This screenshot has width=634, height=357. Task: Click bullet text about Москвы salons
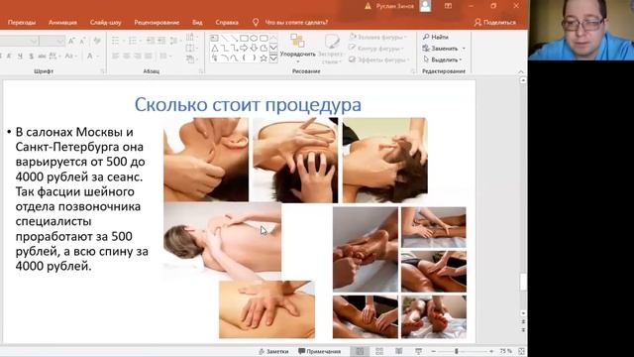point(81,198)
